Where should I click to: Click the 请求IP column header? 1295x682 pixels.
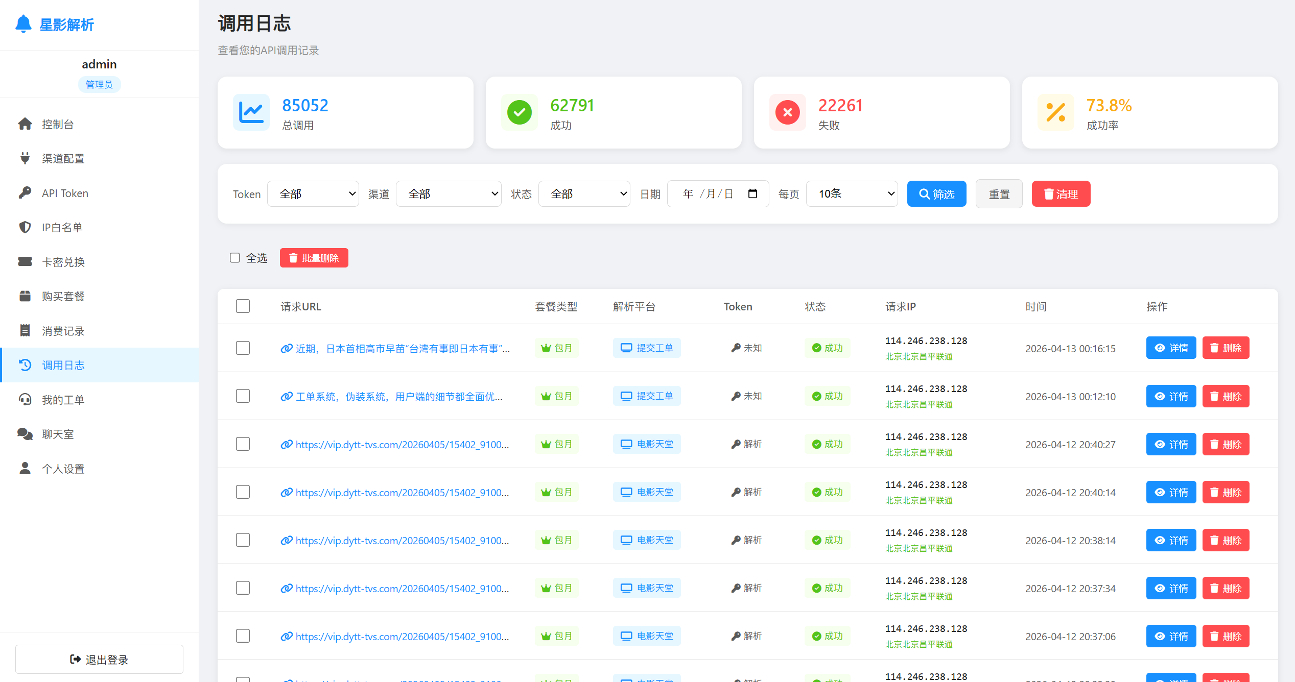[x=901, y=306]
